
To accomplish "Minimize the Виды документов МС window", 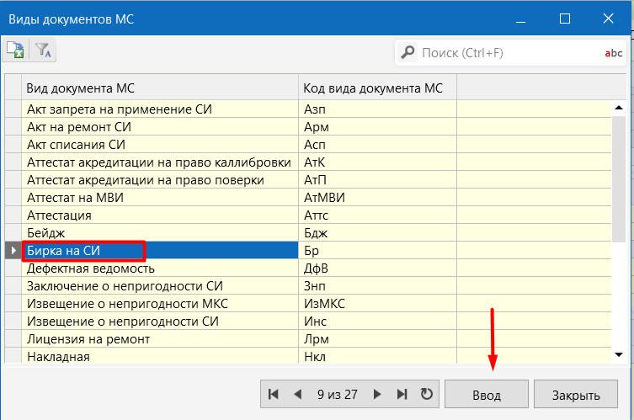I will pos(521,19).
